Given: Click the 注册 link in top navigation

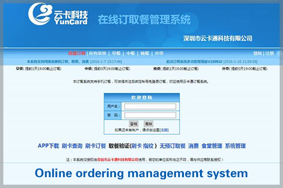Looking at the screenshot, I should click(269, 53).
